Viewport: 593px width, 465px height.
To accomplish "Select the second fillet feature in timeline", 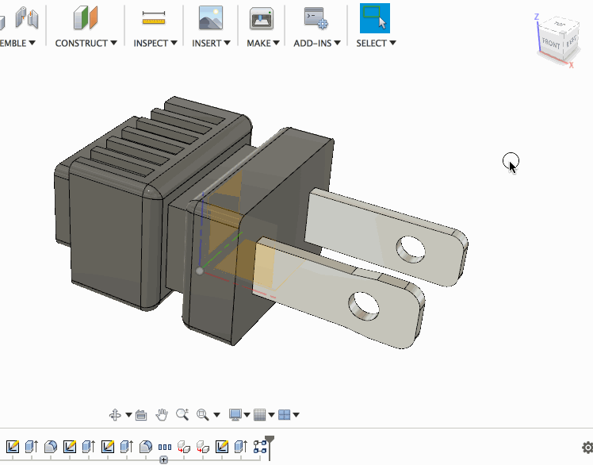I will 146,447.
